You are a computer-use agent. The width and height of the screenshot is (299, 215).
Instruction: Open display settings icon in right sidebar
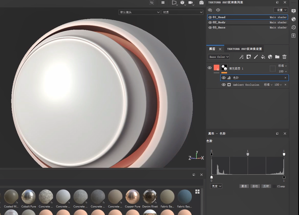[294, 11]
